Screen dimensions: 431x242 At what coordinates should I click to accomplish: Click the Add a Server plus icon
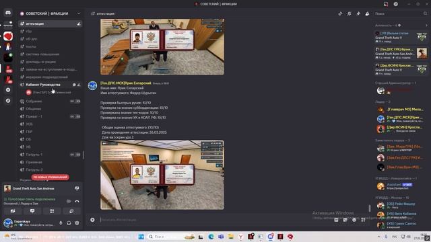[8, 90]
